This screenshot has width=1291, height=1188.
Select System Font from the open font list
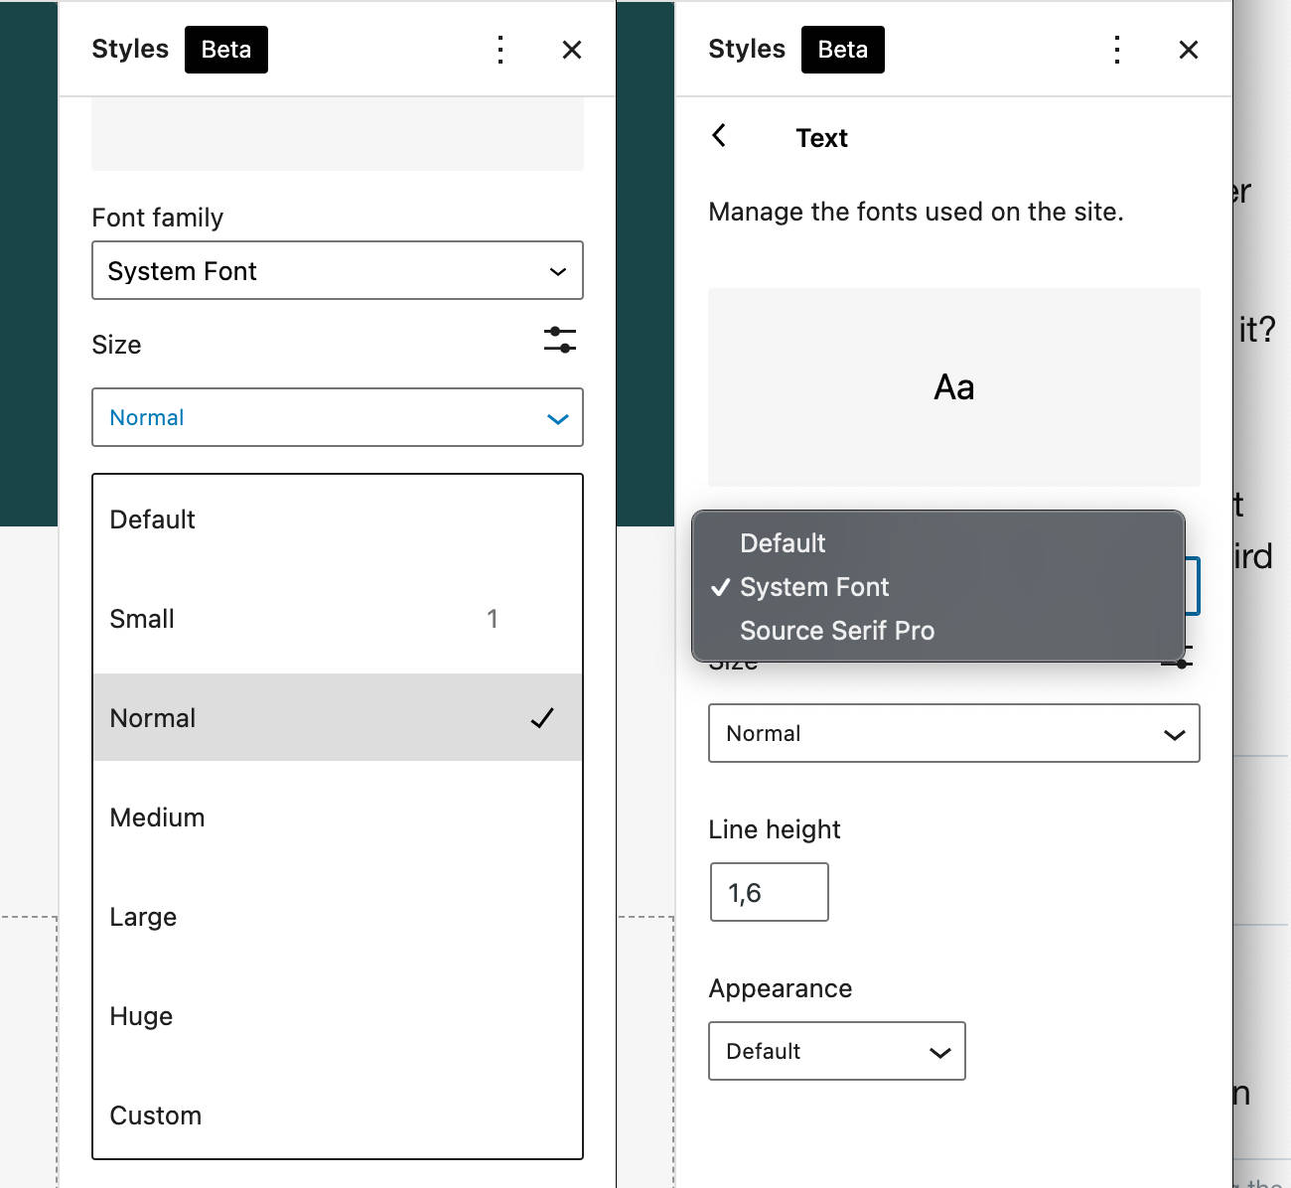pyautogui.click(x=814, y=587)
